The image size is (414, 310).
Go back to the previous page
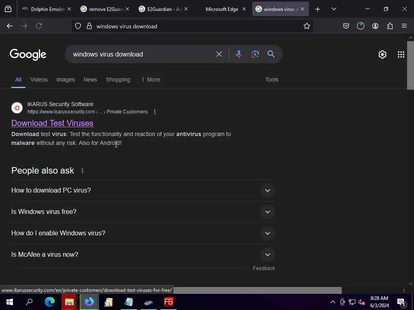click(x=10, y=26)
